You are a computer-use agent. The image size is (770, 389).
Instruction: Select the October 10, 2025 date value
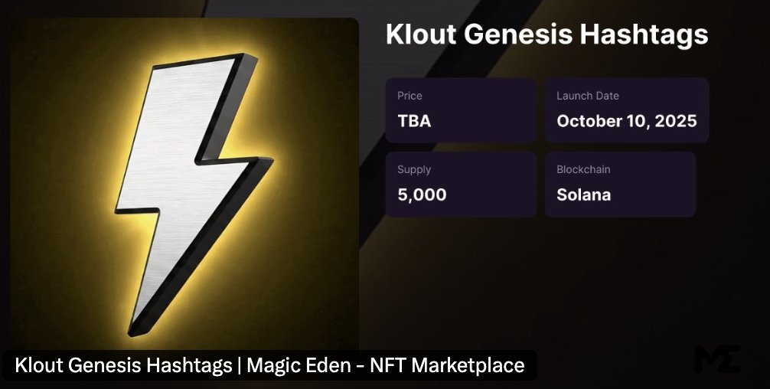coord(626,121)
